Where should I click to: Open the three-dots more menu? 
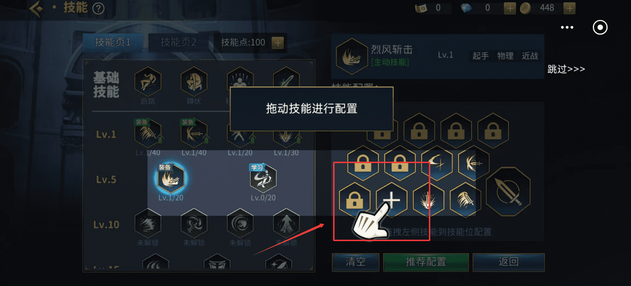[567, 27]
